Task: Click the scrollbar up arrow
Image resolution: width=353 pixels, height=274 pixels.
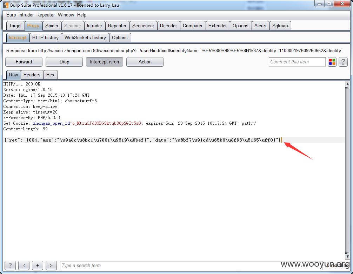Action: point(347,84)
